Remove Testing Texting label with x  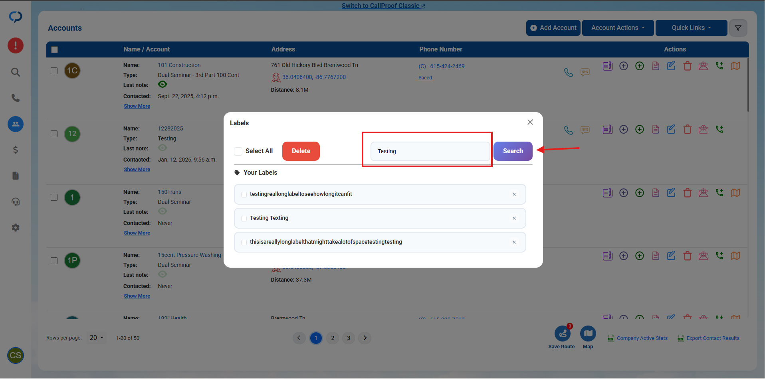pos(514,218)
